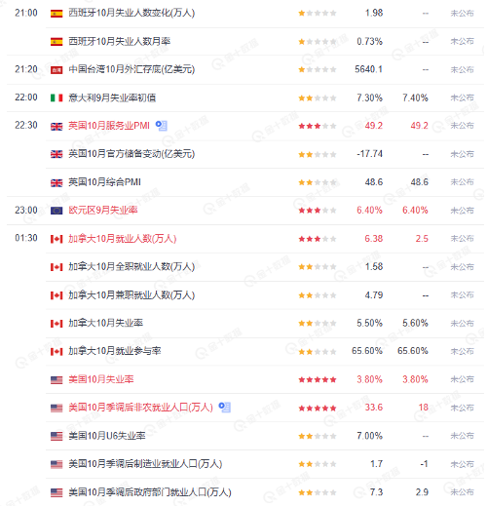This screenshot has width=487, height=507.
Task: Click the UK flag beside 英国10月综合PMI
Action: pos(56,183)
